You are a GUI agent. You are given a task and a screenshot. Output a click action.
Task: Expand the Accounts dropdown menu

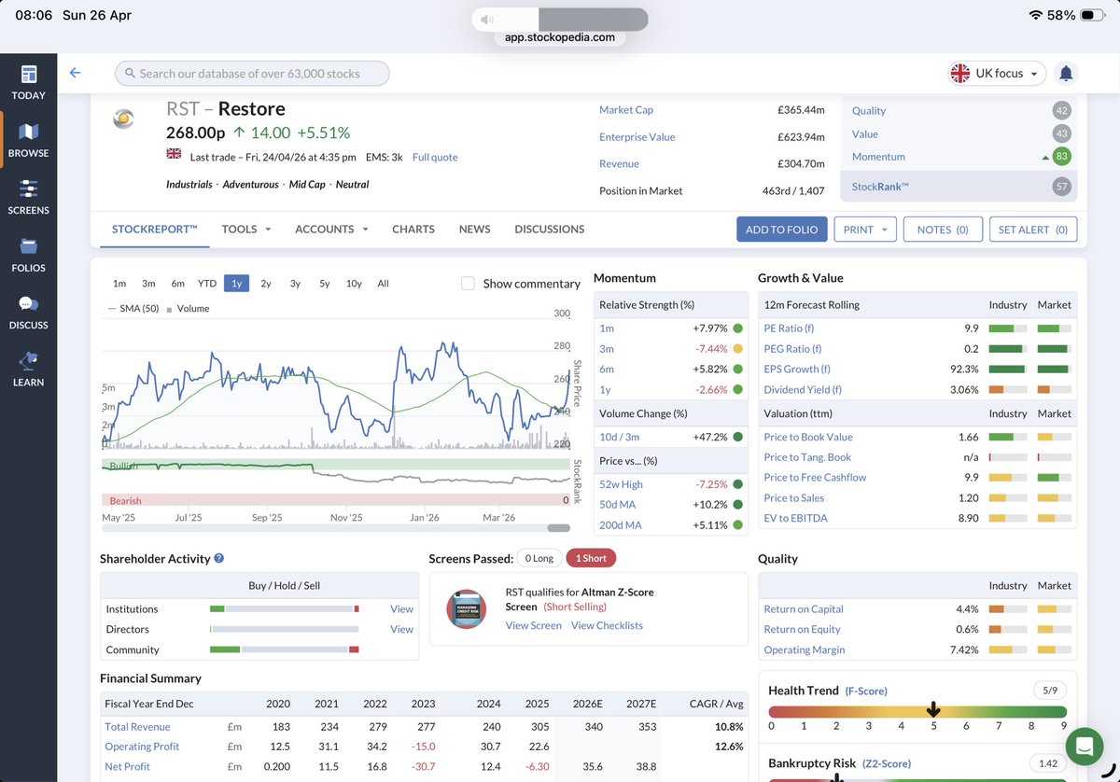(x=331, y=229)
